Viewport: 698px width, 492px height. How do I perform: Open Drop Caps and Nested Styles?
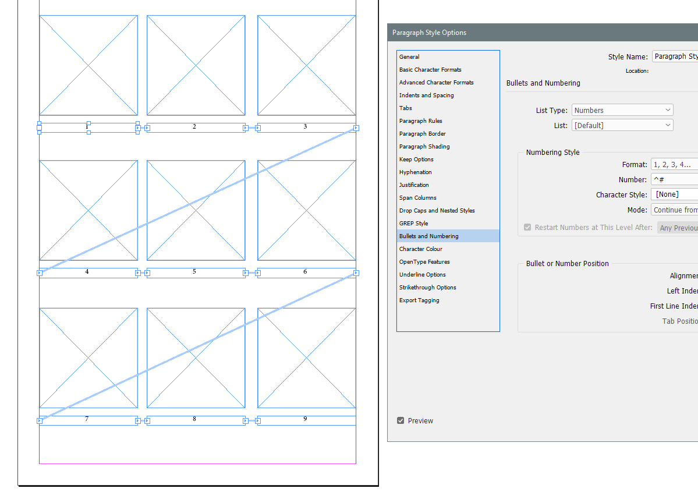coord(448,211)
